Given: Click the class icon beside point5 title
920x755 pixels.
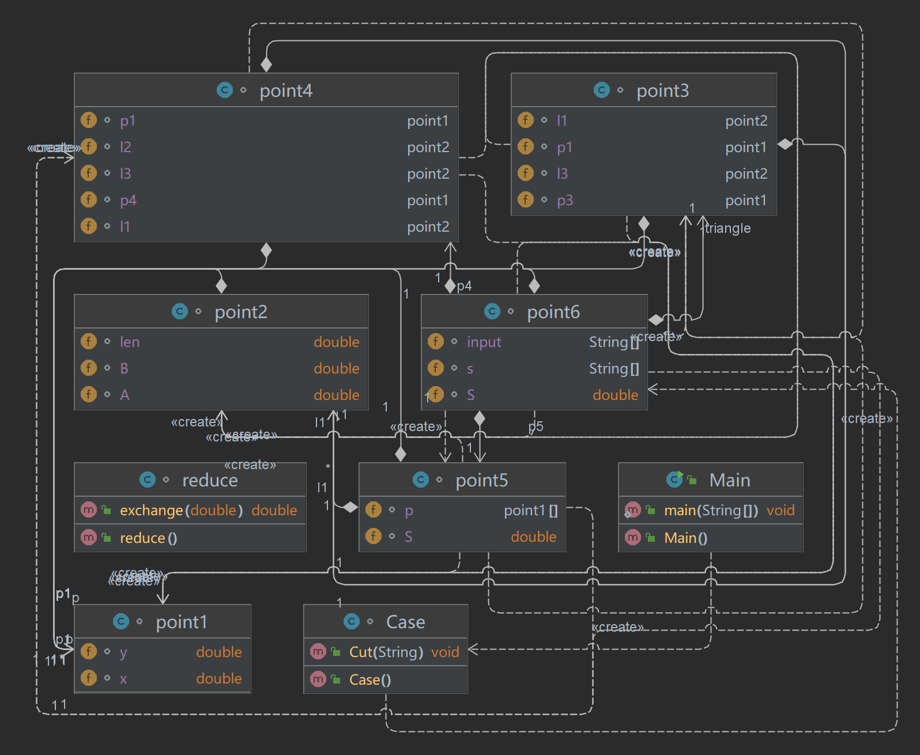Looking at the screenshot, I should (x=421, y=480).
